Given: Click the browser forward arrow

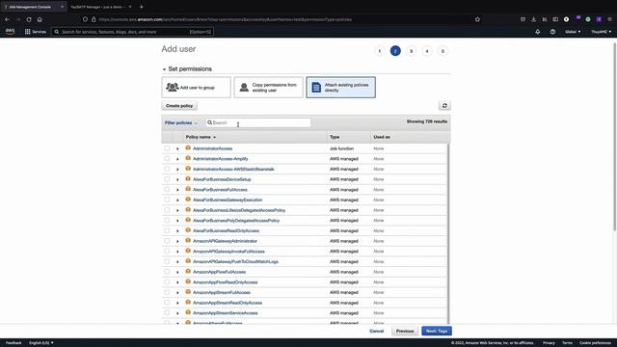Looking at the screenshot, I should coord(18,19).
